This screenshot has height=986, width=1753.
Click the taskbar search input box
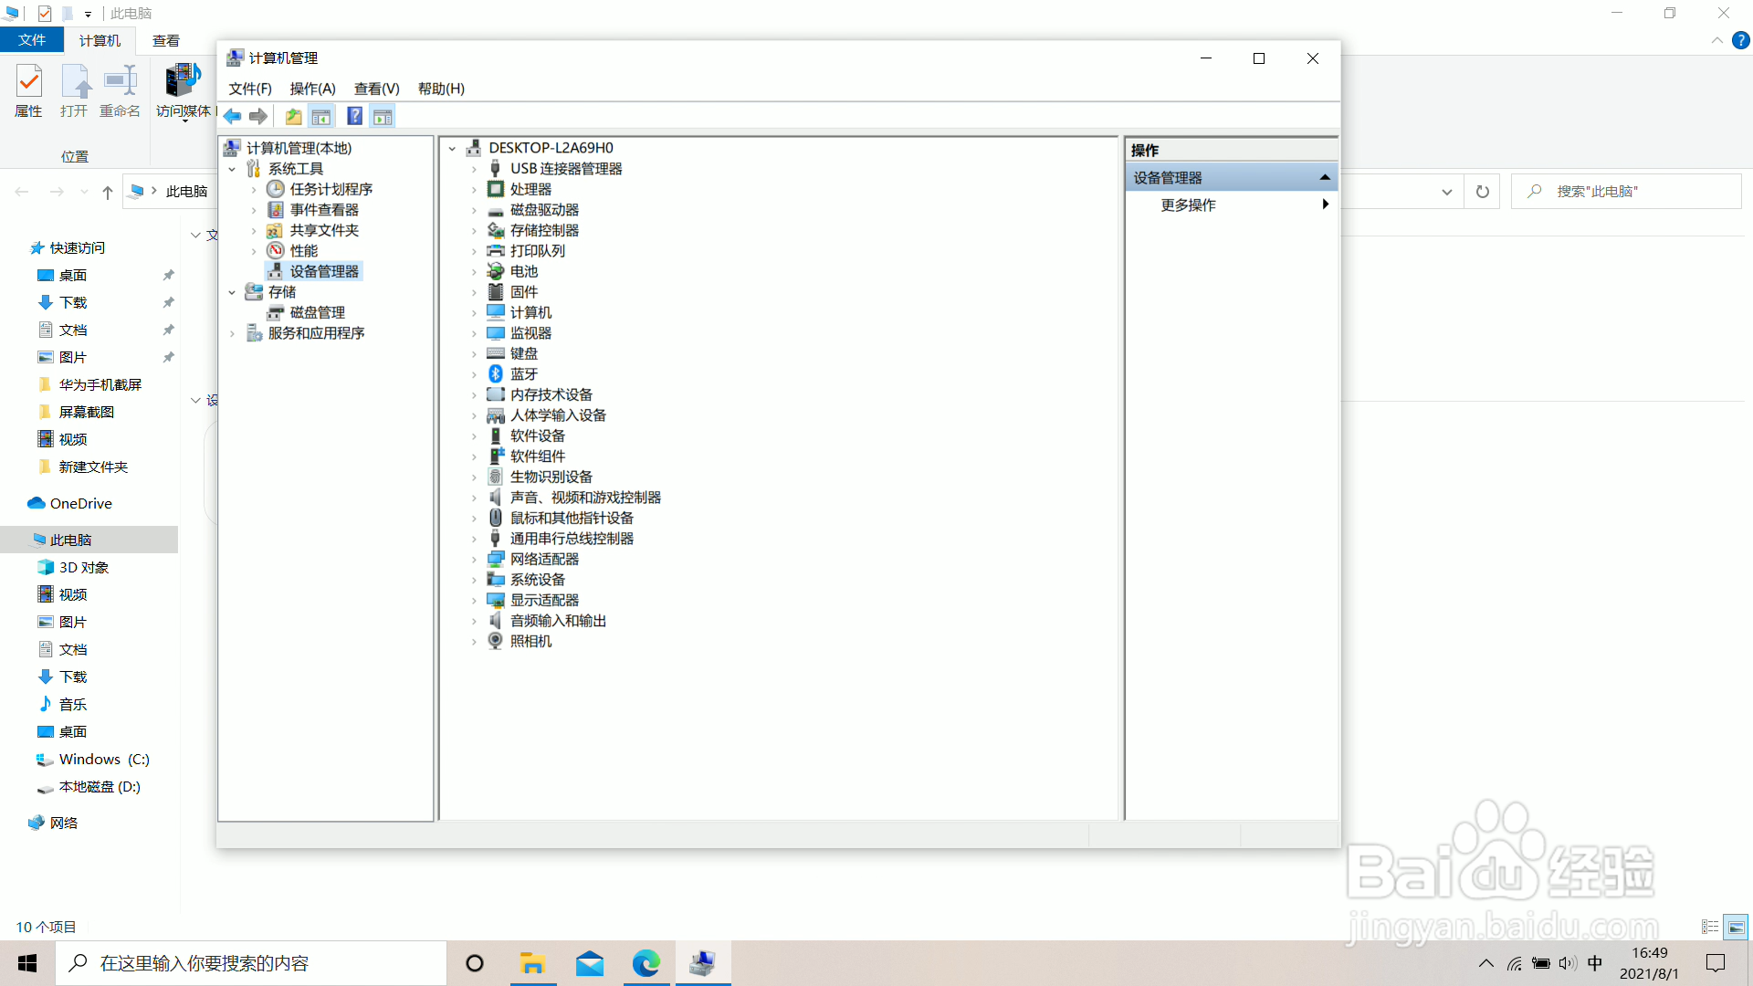point(251,963)
